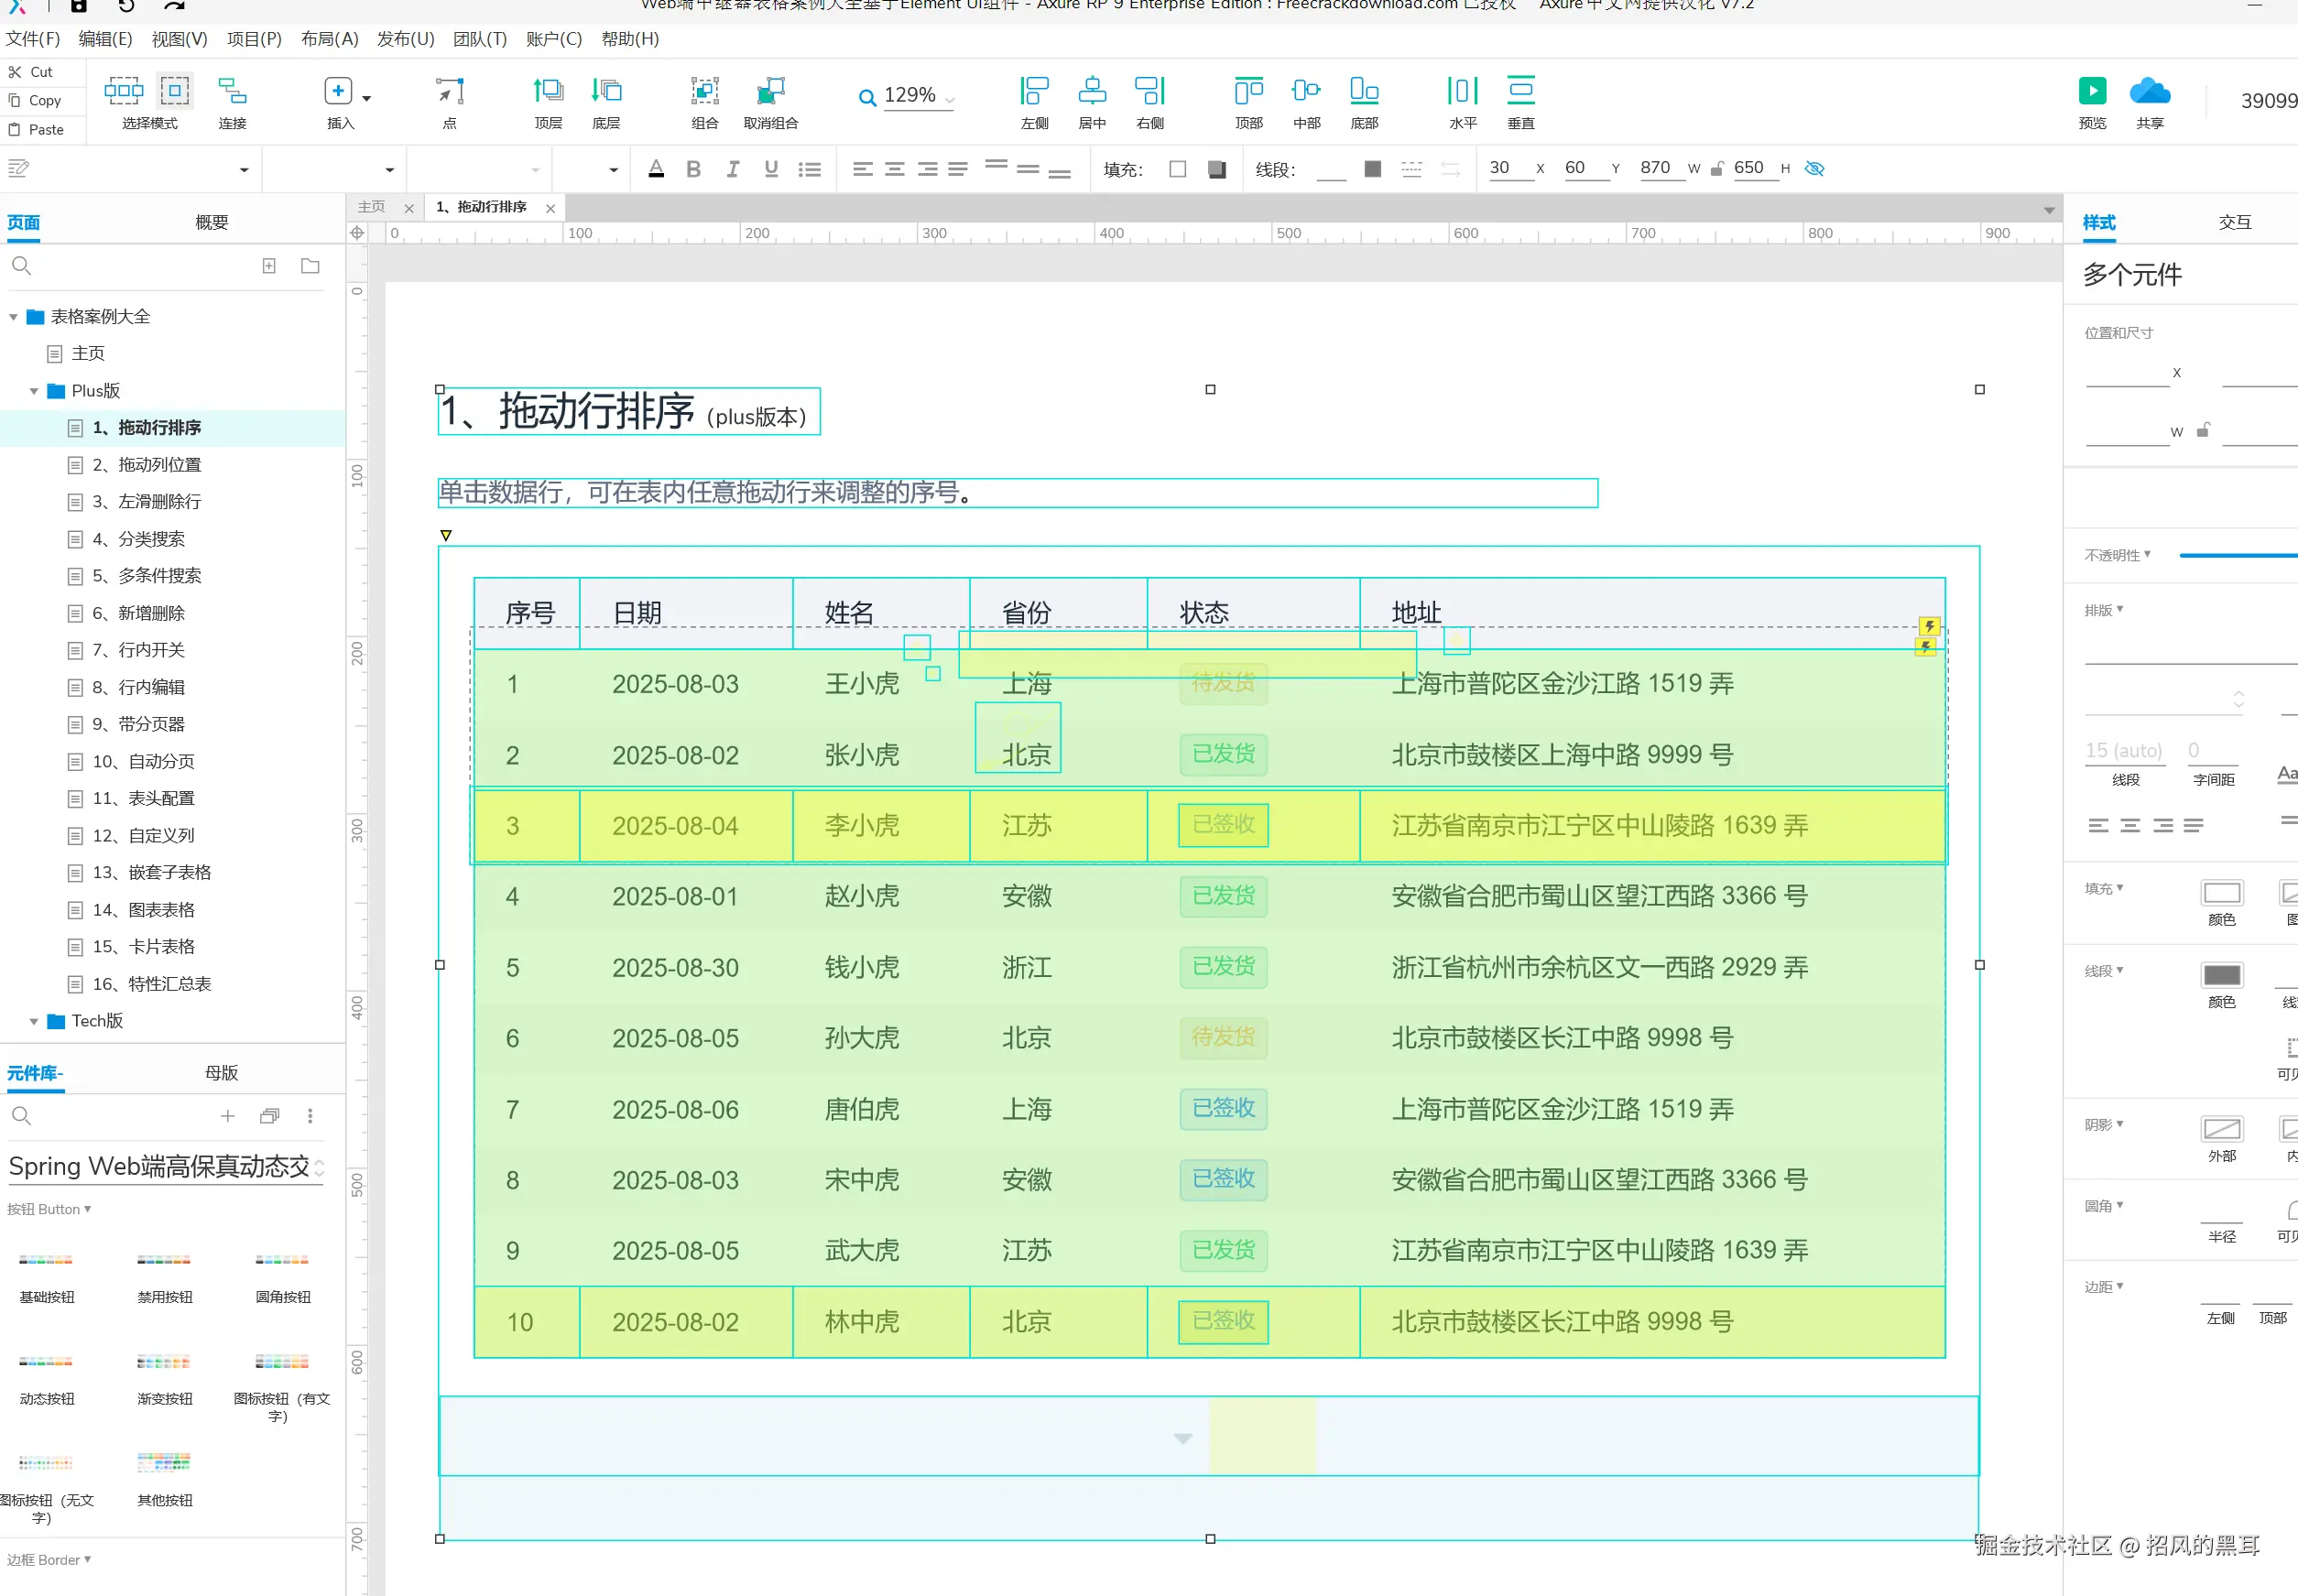The height and width of the screenshot is (1596, 2298).
Task: Align selected widgets left using 左侧
Action: pyautogui.click(x=1034, y=95)
